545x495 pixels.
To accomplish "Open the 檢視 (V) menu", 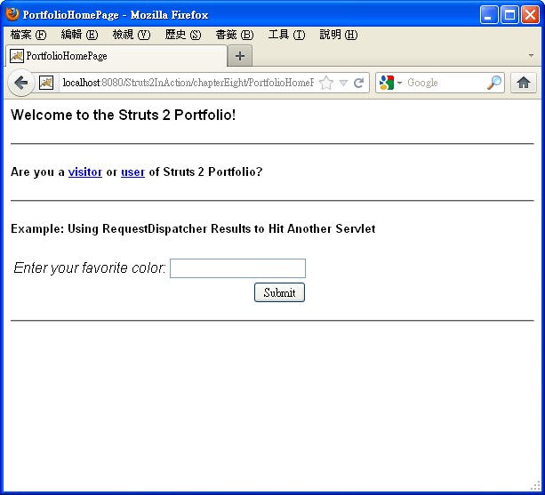I will pyautogui.click(x=132, y=35).
